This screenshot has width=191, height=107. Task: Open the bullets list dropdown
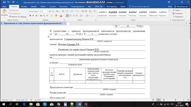70,11
